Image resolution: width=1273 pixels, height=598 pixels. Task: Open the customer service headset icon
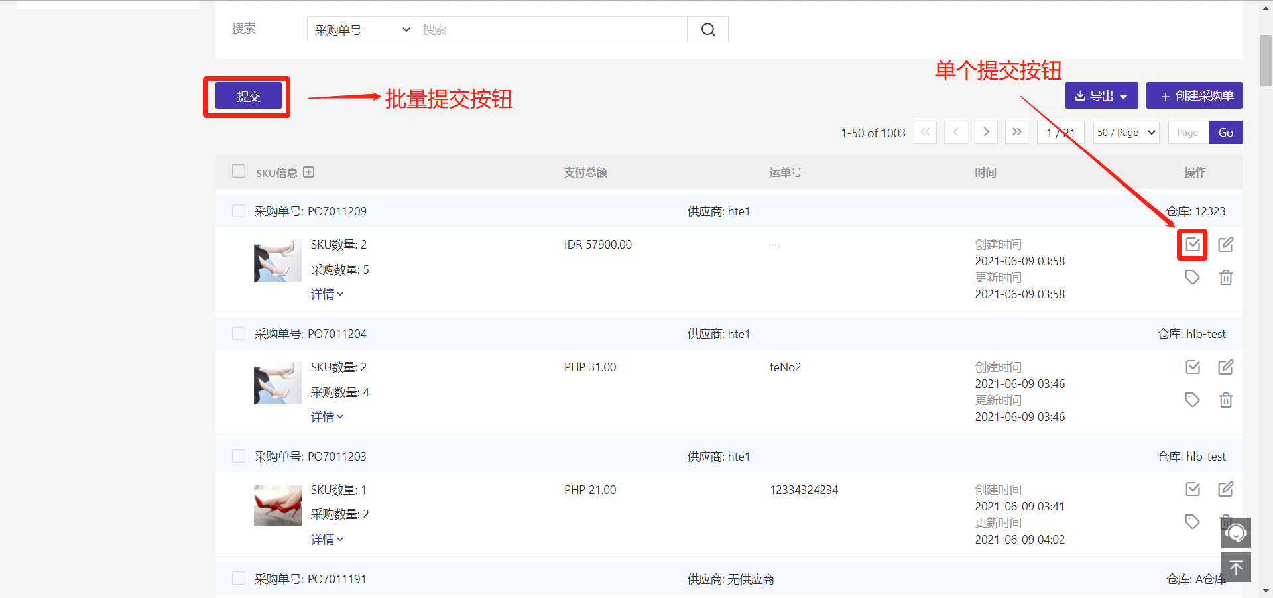point(1236,532)
